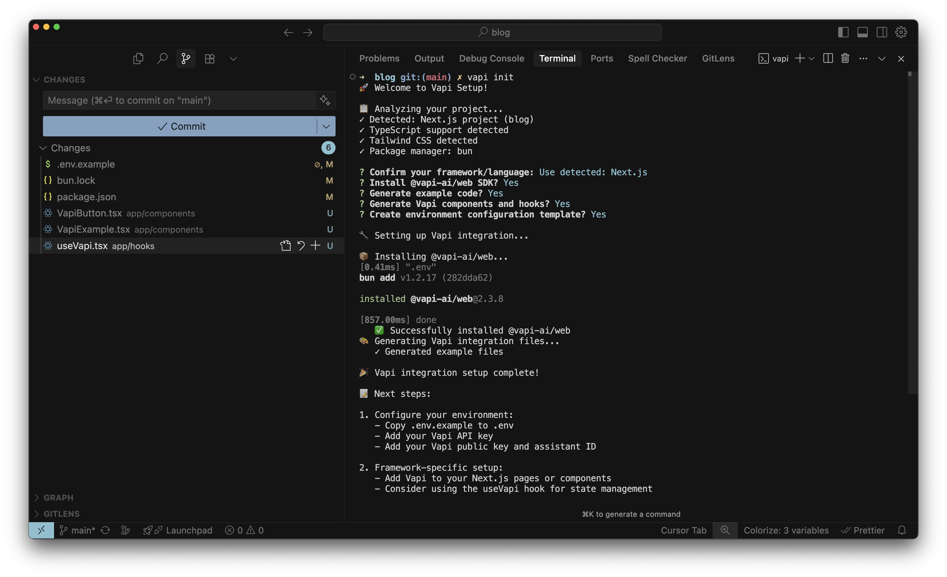This screenshot has height=577, width=947.
Task: Go forward with the right arrow
Action: pos(308,33)
